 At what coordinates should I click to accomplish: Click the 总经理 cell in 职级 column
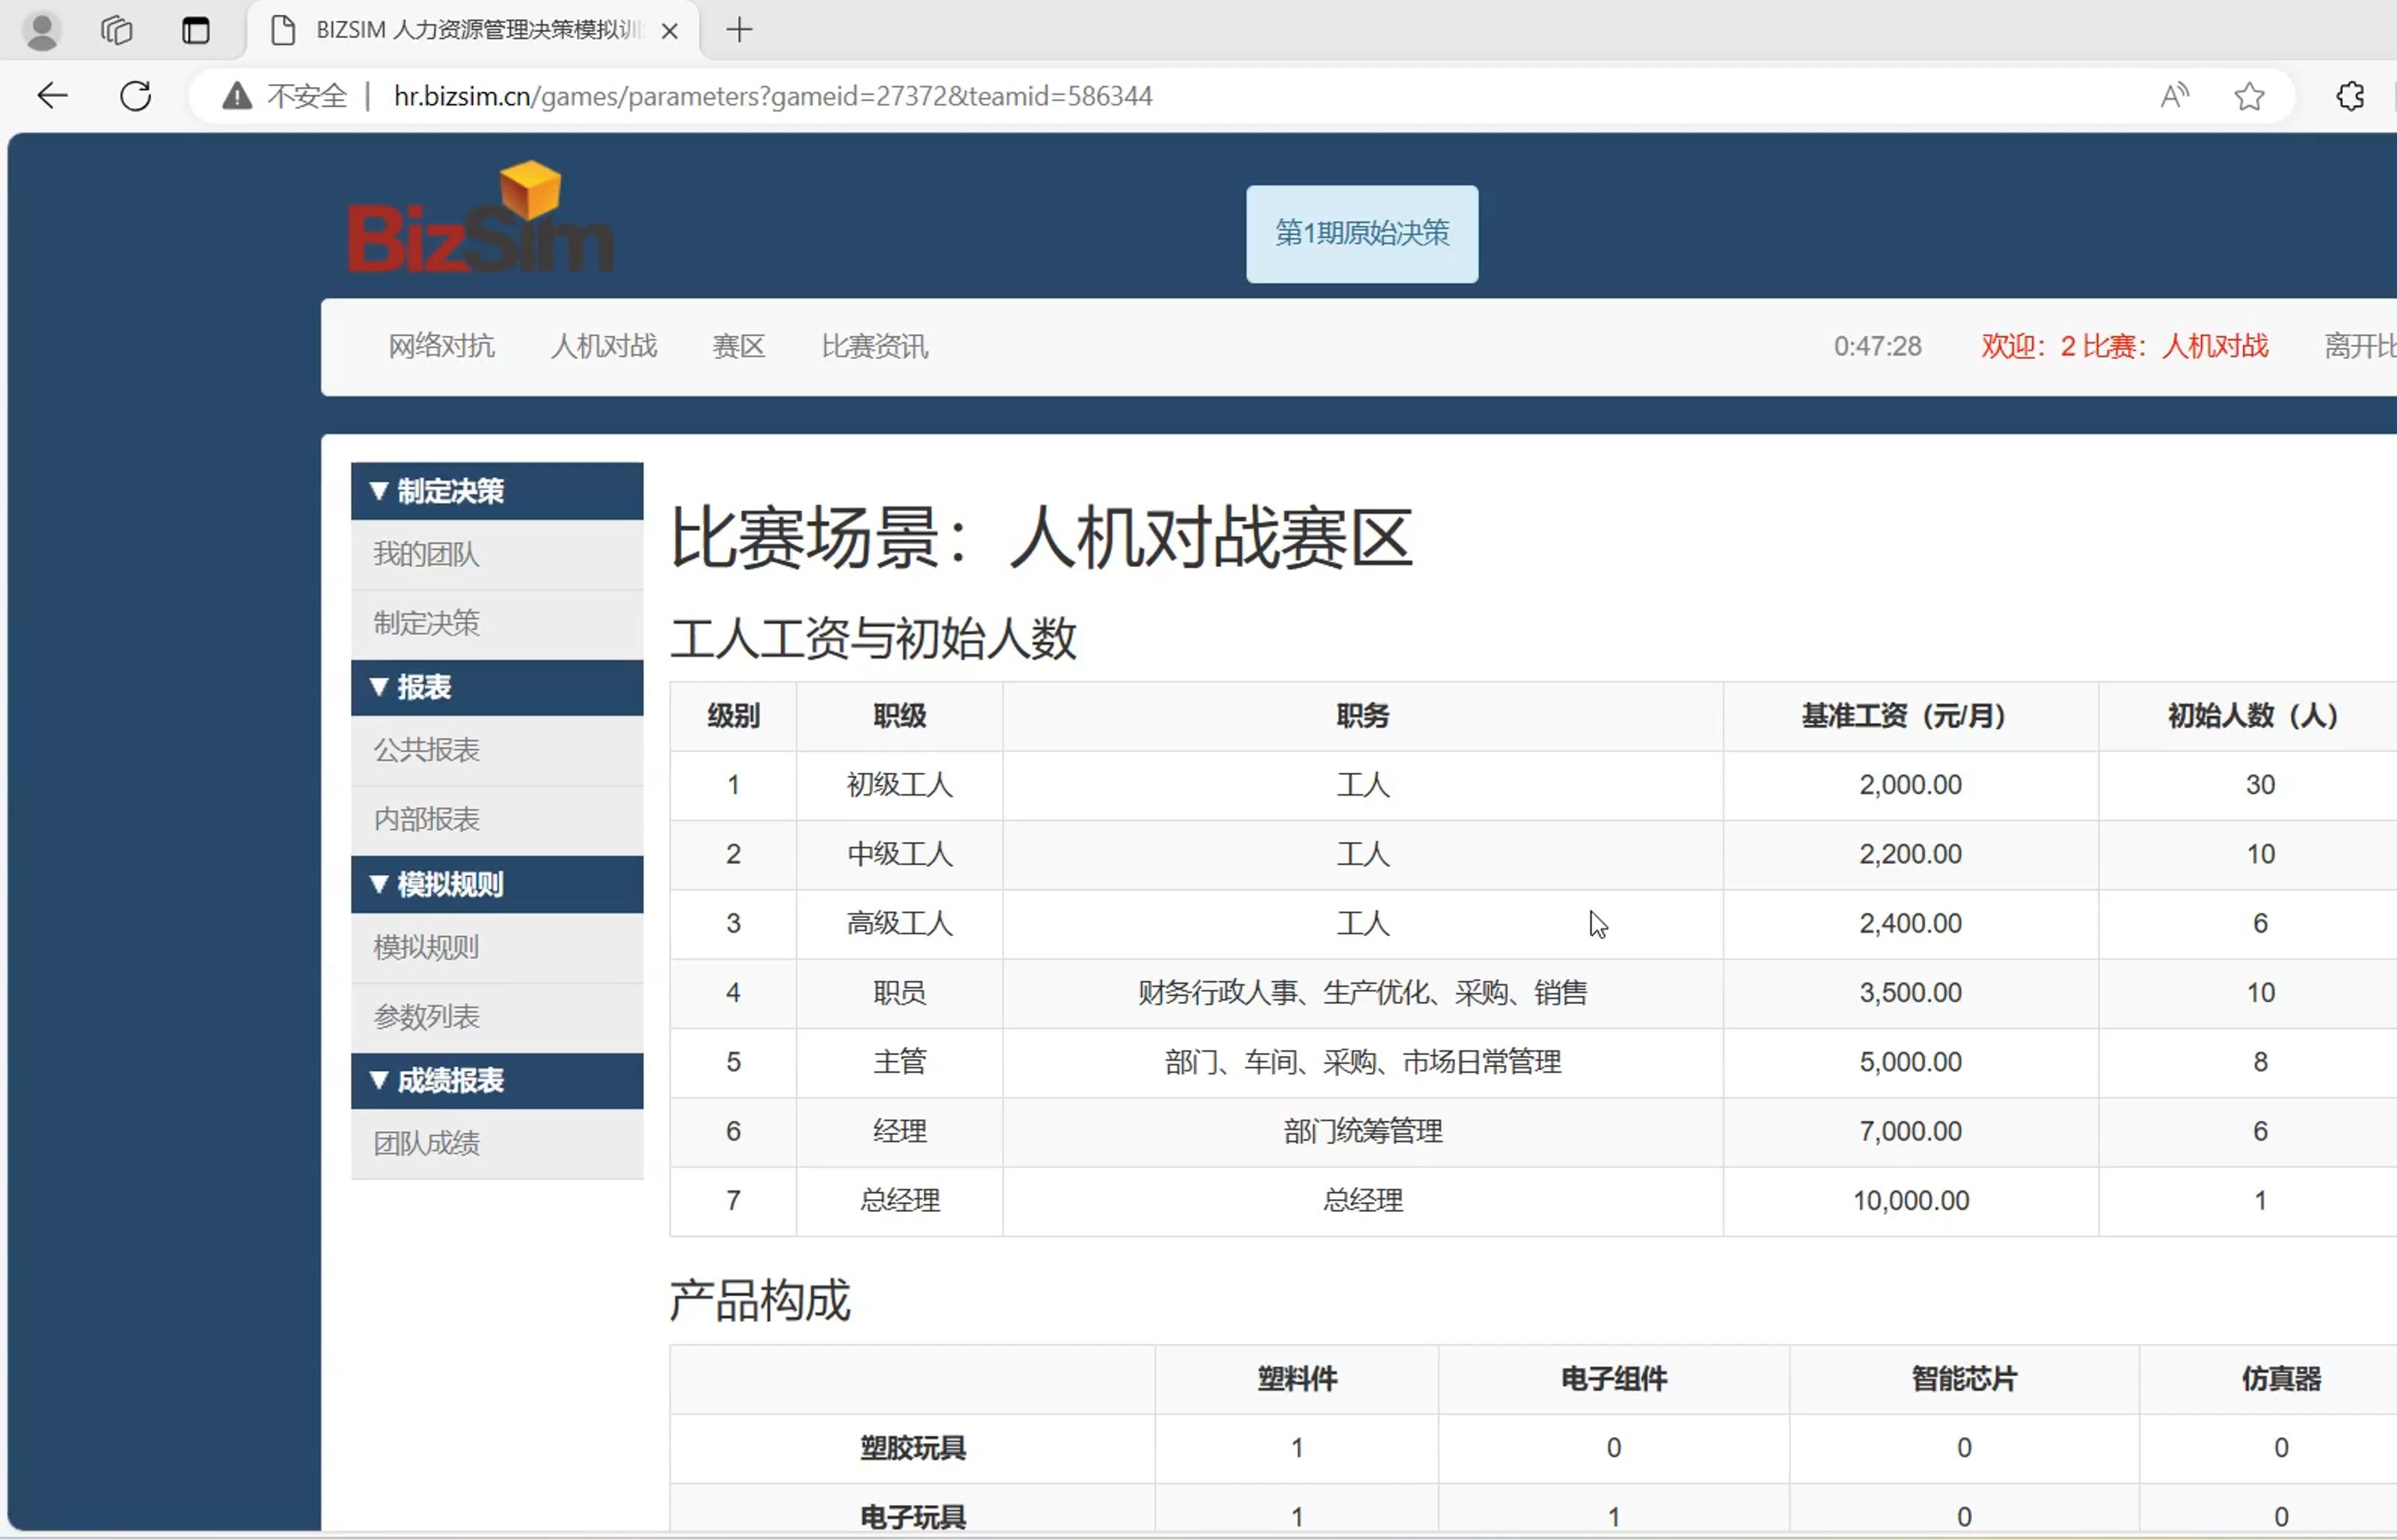pyautogui.click(x=899, y=1200)
